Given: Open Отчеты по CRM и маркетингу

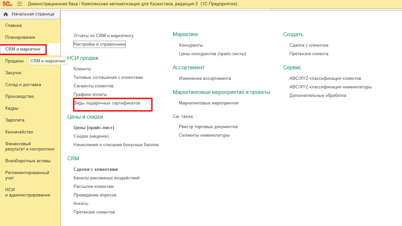Looking at the screenshot, I should tap(103, 35).
